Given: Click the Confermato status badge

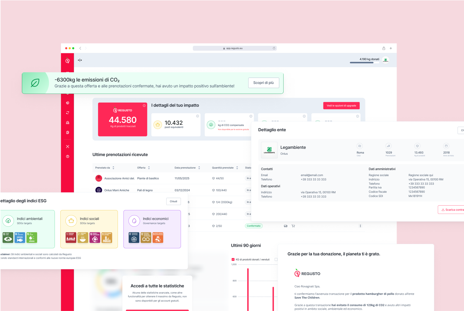Looking at the screenshot, I should click(254, 226).
